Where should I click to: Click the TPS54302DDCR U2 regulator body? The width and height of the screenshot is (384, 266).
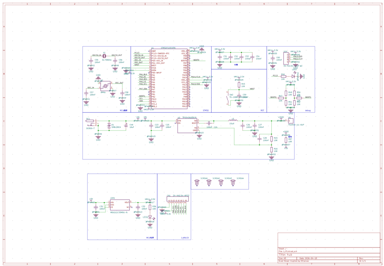point(188,126)
